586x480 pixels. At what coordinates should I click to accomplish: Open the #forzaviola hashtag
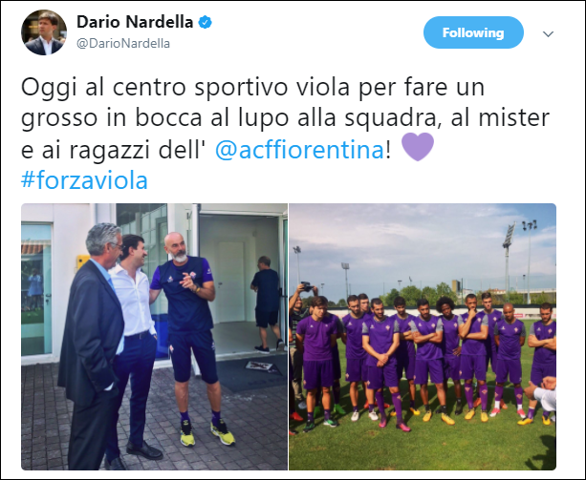pyautogui.click(x=84, y=180)
